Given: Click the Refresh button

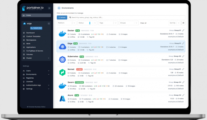Looking at the screenshot, I should (x=62, y=17).
